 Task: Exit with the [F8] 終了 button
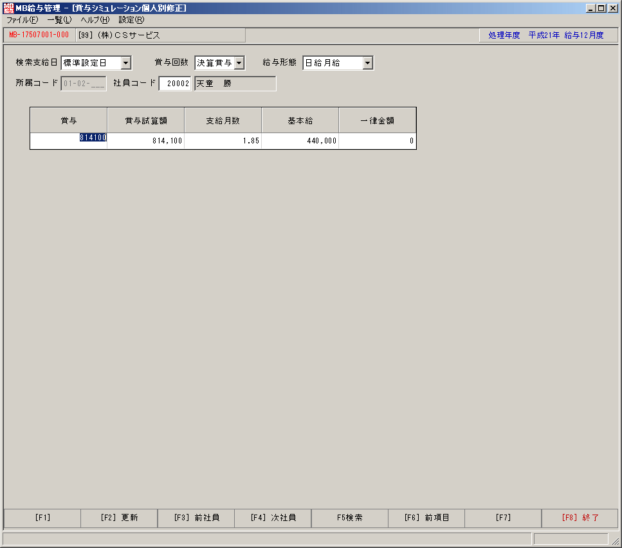pyautogui.click(x=580, y=518)
